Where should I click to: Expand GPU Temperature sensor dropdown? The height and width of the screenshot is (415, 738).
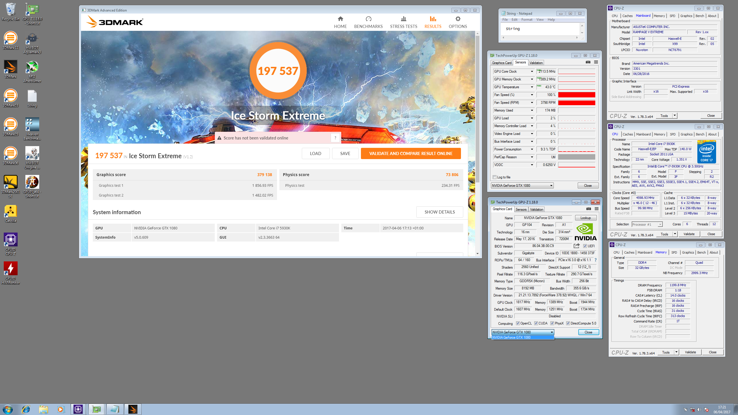[532, 87]
